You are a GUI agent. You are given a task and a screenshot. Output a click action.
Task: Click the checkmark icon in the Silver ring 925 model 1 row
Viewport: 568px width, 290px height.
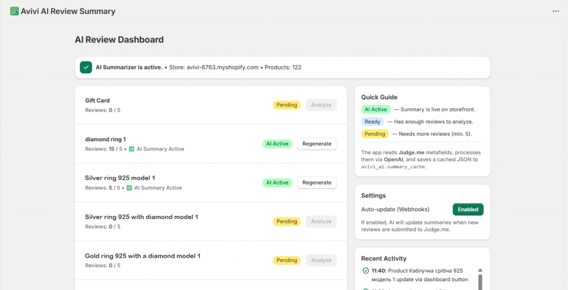click(129, 188)
